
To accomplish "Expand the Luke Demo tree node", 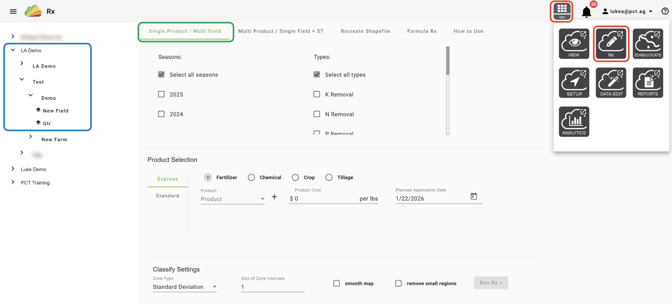I will tap(13, 169).
